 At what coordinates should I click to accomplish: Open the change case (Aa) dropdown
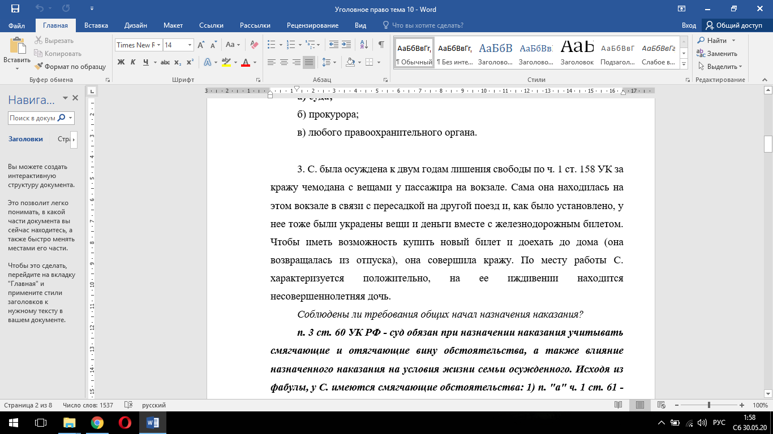click(233, 45)
